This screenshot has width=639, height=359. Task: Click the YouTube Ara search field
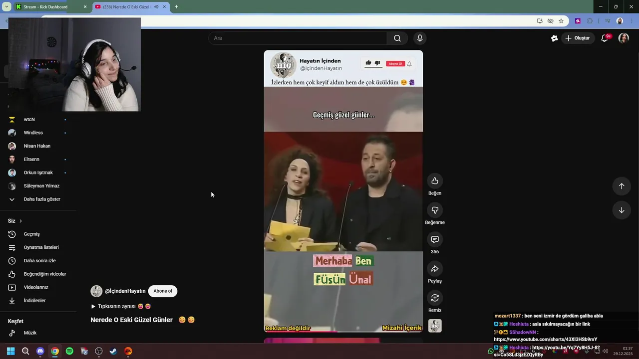298,38
